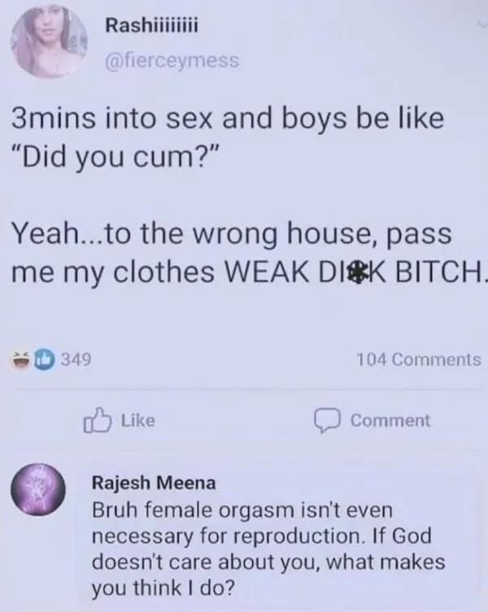Click the blue thumbs-up reaction badge

[44, 359]
